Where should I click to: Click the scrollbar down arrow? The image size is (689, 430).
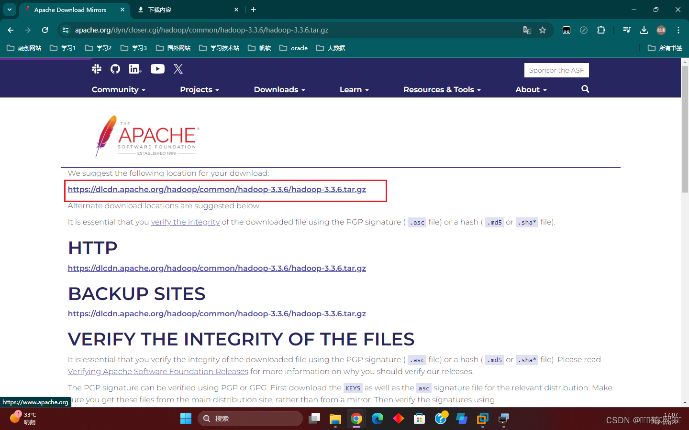tap(685, 403)
